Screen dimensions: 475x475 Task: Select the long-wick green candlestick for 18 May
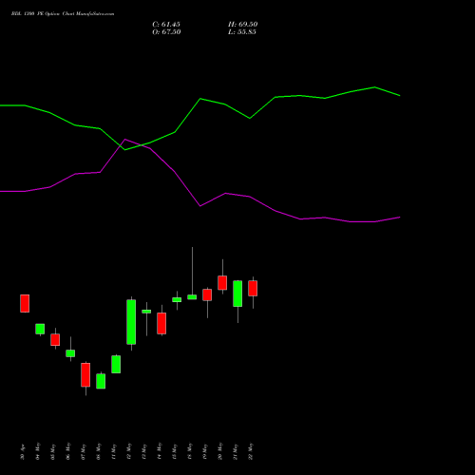[192, 297]
